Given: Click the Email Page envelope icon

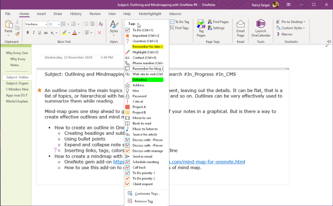Looking at the screenshot, I should [x=241, y=24].
